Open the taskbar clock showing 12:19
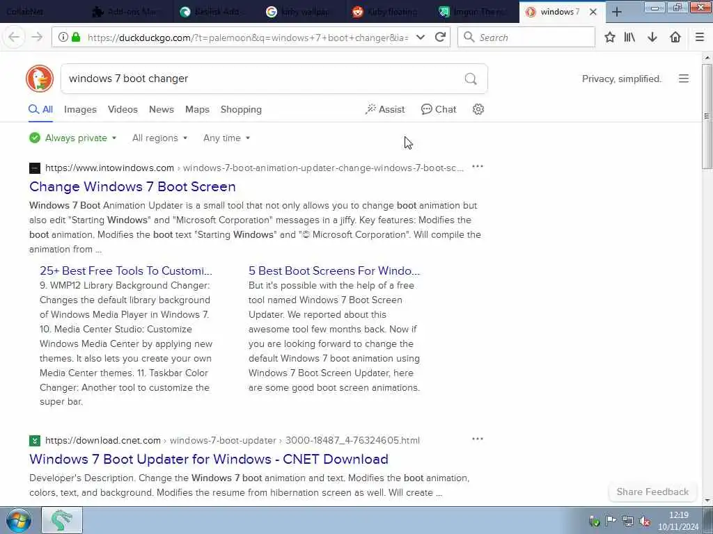The width and height of the screenshot is (713, 534). (x=678, y=521)
